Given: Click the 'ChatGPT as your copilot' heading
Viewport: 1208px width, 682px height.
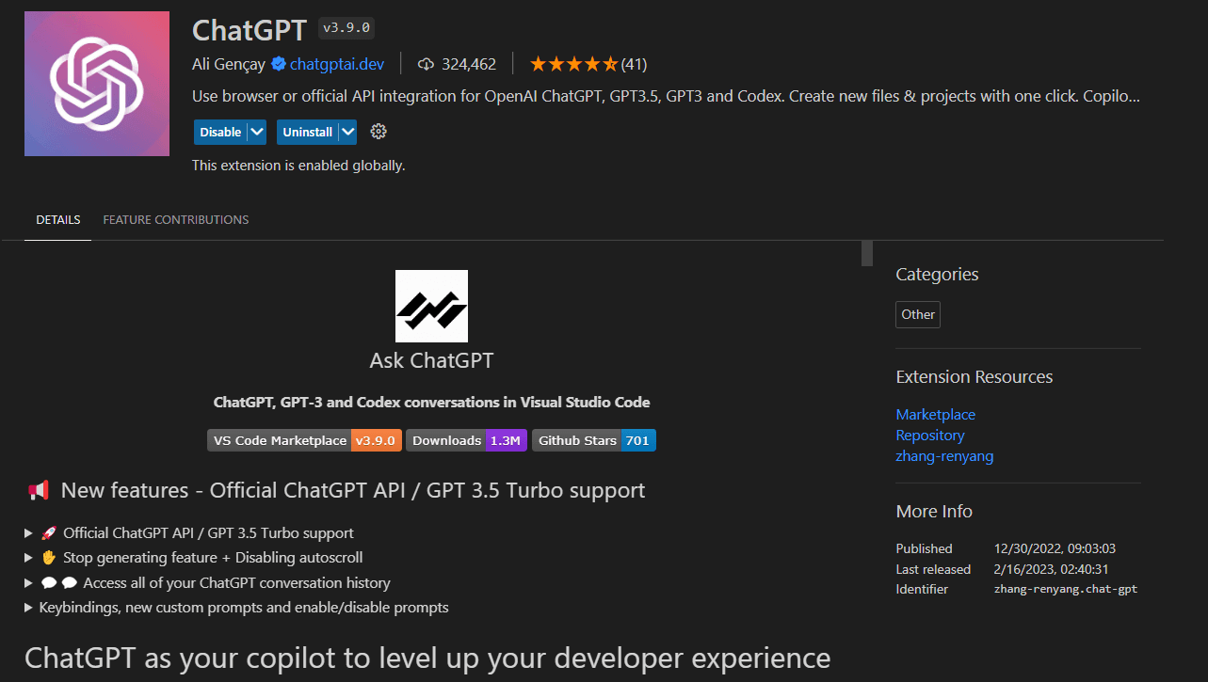Looking at the screenshot, I should click(x=427, y=658).
